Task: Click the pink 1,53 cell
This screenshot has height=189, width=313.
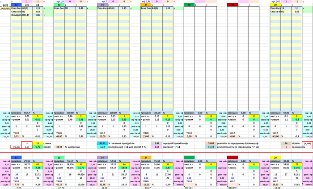Action: pos(156,147)
